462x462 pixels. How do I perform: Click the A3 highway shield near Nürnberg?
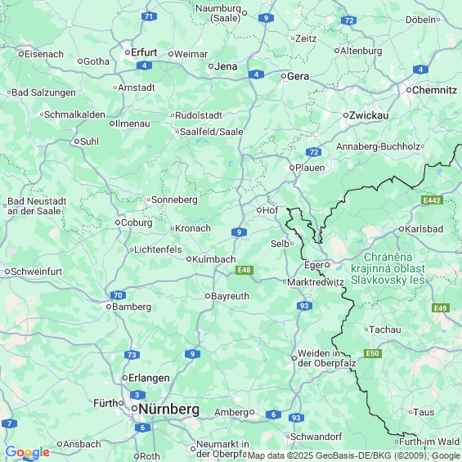[137, 395]
